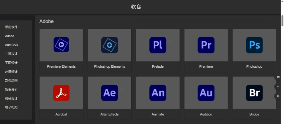This screenshot has width=284, height=124.
Task: Choose the After Effects Ae icon
Action: [109, 93]
